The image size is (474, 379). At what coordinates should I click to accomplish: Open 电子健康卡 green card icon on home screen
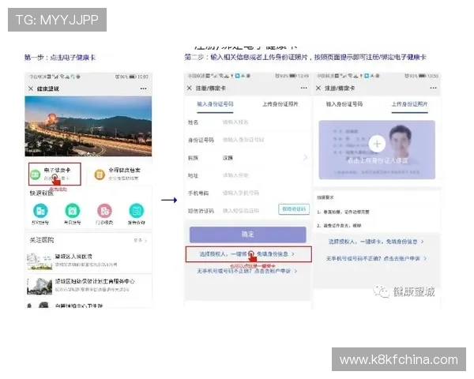(x=36, y=174)
